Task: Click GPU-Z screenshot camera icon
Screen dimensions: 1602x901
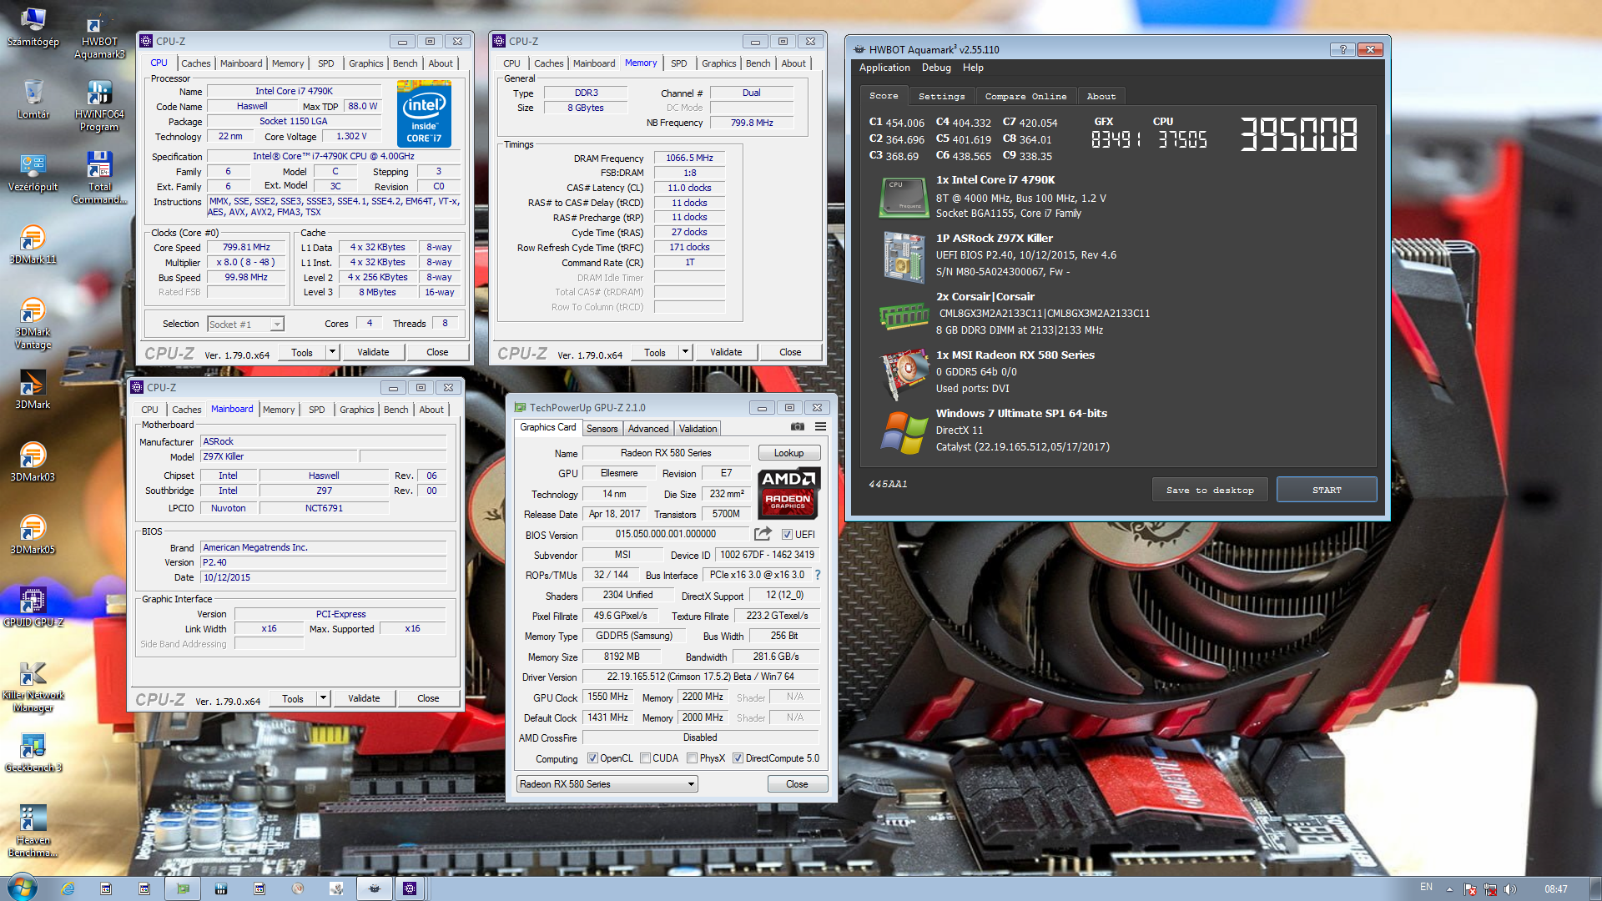Action: (x=798, y=426)
